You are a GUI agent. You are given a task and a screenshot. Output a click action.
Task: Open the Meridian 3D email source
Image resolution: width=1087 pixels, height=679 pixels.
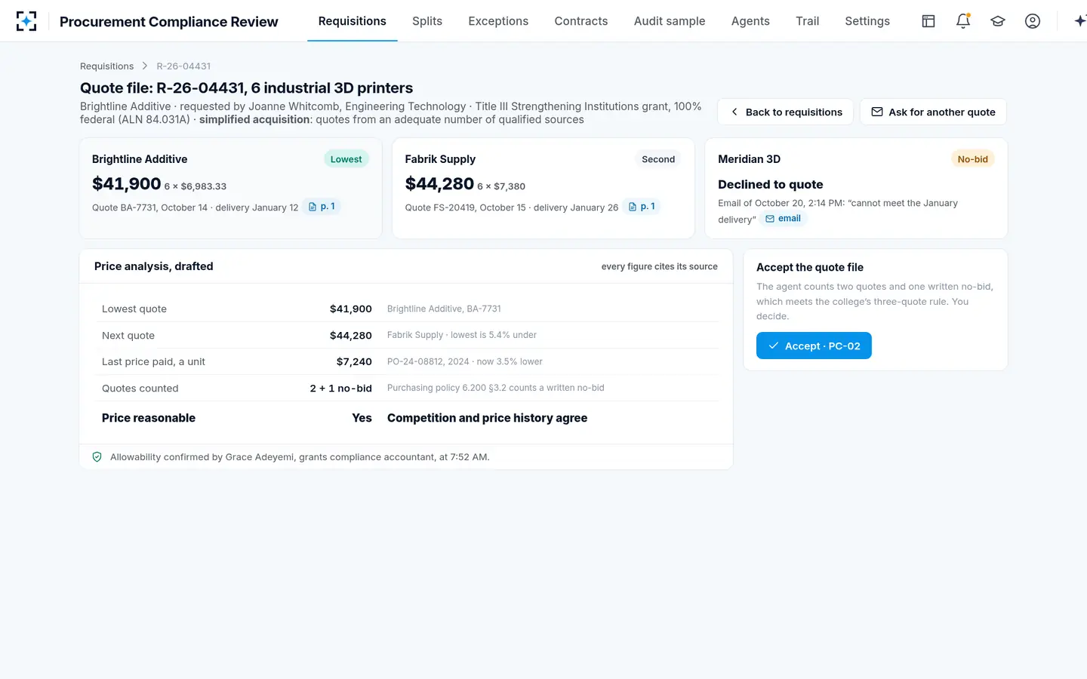point(784,219)
